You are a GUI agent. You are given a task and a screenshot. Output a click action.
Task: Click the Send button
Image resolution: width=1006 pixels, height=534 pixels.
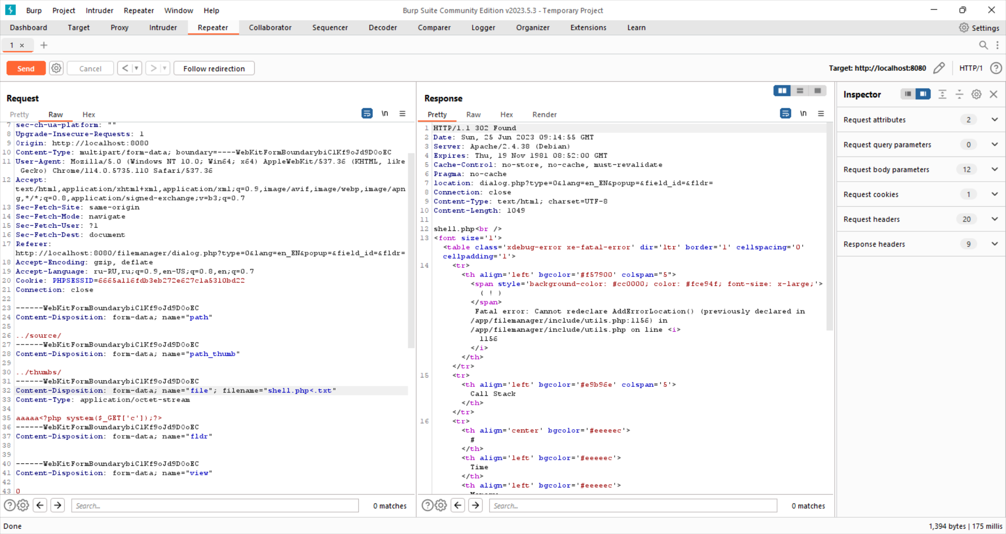(26, 69)
